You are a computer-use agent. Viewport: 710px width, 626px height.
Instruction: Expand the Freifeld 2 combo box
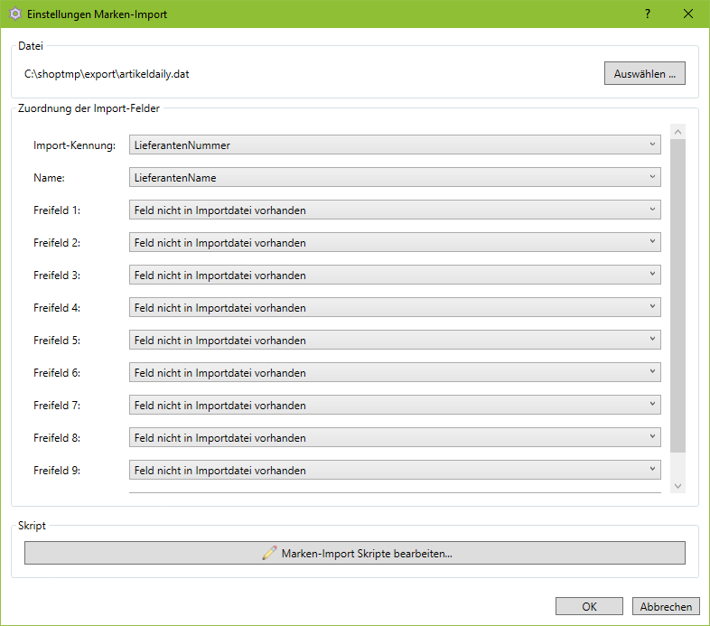395,242
